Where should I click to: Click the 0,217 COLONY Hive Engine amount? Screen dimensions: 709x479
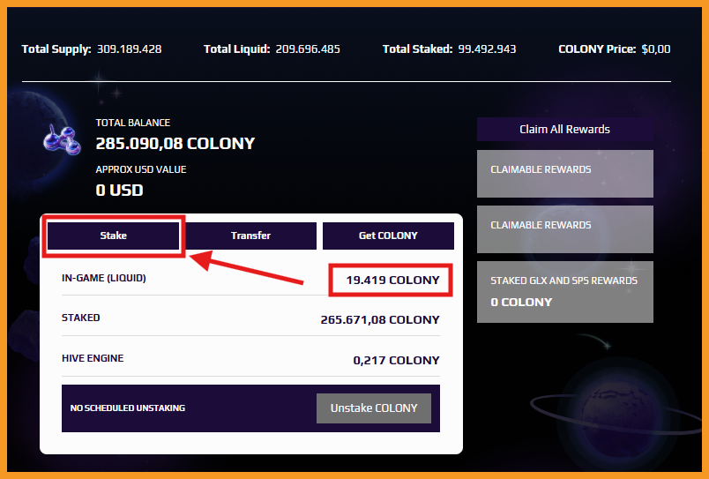tap(396, 361)
